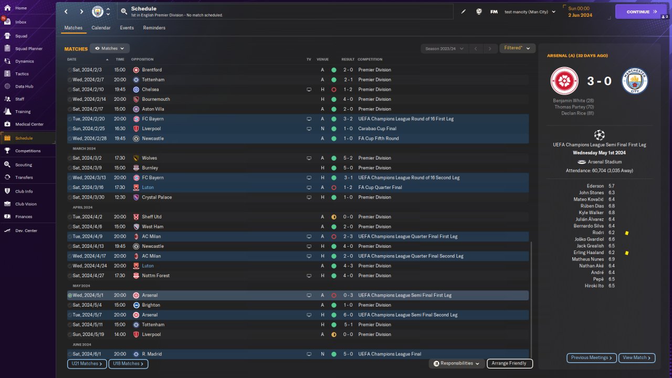Select the circle marker for the Bournemouth match
Screen dimensions: 672x378
pyautogui.click(x=70, y=99)
